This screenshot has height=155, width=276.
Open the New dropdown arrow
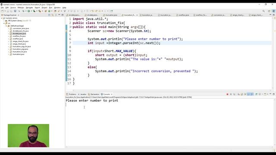[5, 11]
